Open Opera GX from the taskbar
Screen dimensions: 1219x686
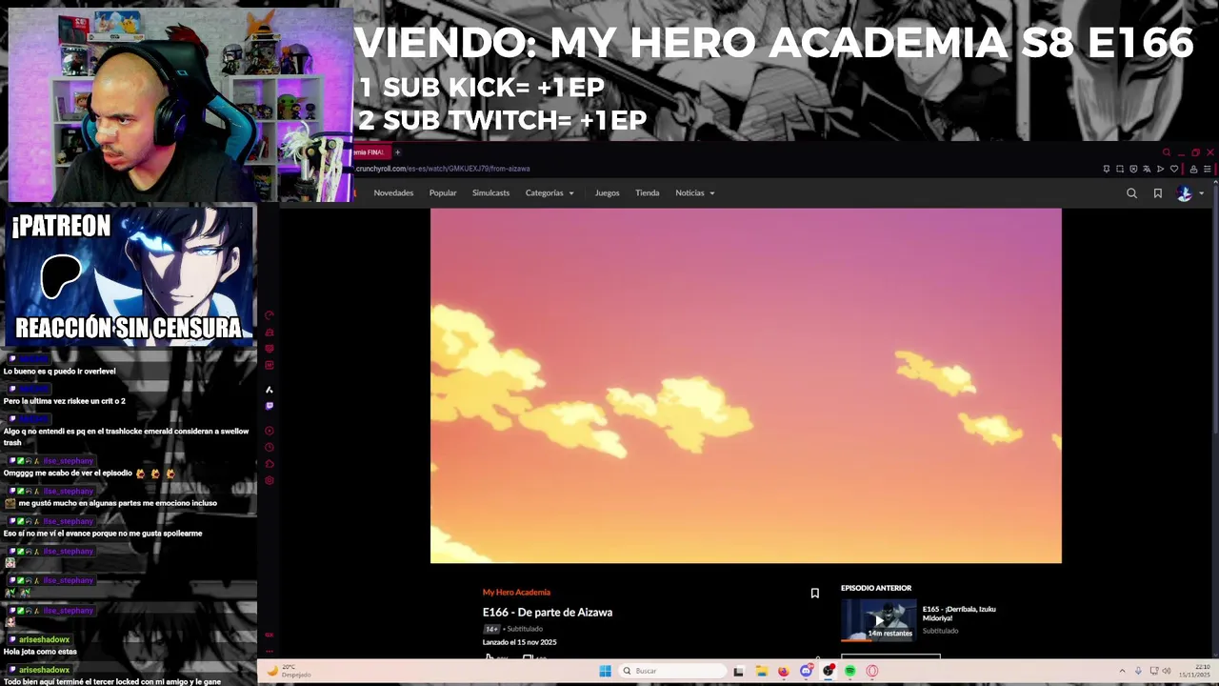pos(871,671)
